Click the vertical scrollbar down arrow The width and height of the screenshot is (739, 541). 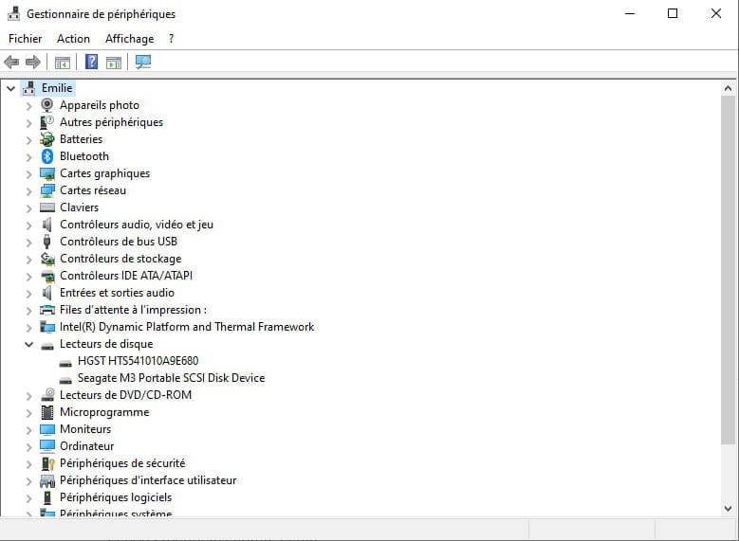click(x=728, y=510)
